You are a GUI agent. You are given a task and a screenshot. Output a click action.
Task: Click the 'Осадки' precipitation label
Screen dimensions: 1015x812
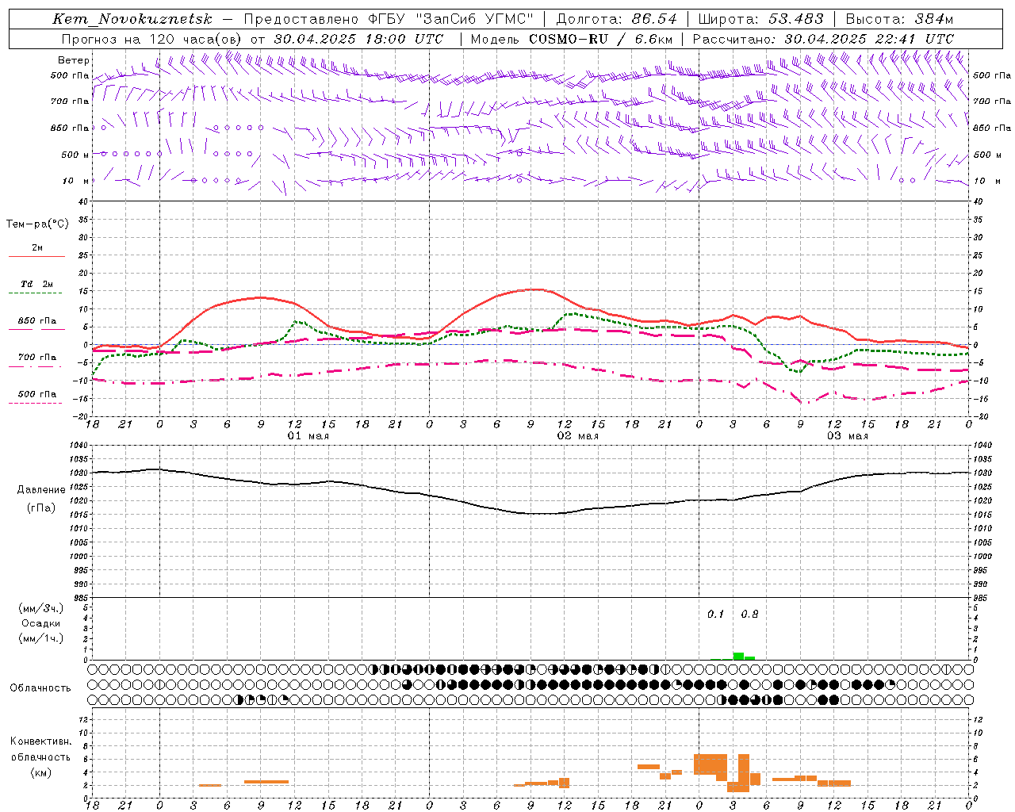click(x=41, y=623)
